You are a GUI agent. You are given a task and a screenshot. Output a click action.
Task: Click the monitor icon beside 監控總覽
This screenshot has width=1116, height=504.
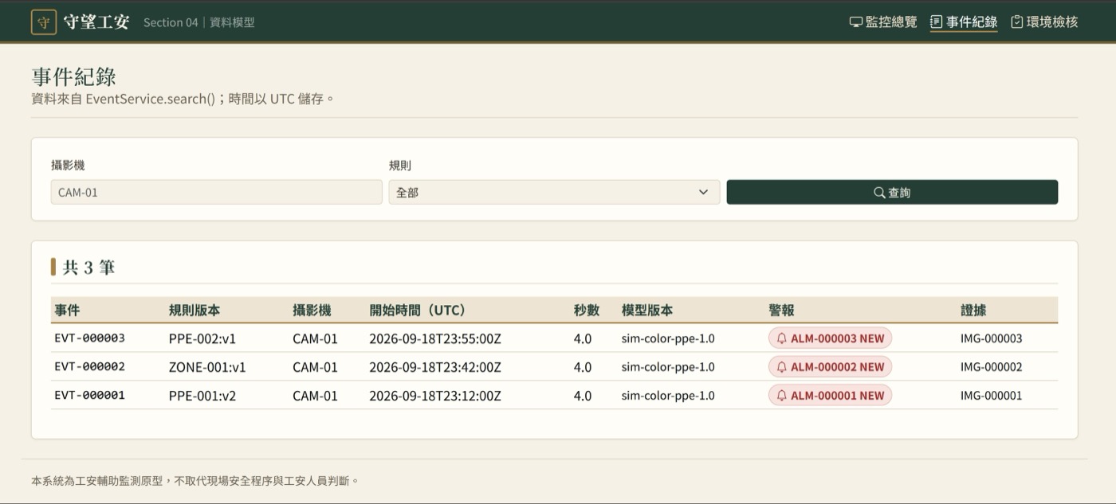pos(856,22)
